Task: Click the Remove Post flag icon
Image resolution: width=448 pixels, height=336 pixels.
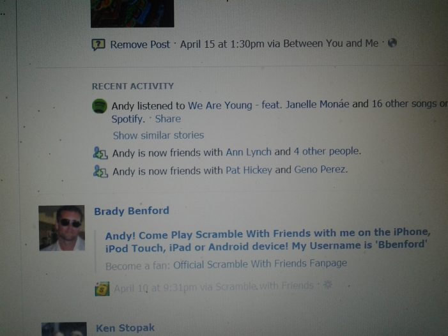Action: click(98, 45)
